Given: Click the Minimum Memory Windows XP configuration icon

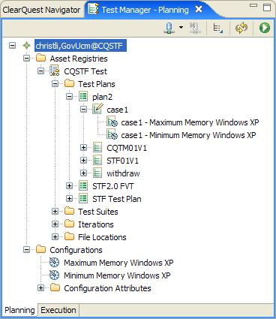Looking at the screenshot, I should [55, 275].
